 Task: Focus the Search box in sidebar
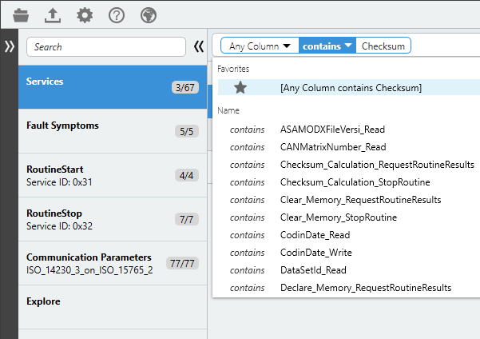(x=106, y=47)
